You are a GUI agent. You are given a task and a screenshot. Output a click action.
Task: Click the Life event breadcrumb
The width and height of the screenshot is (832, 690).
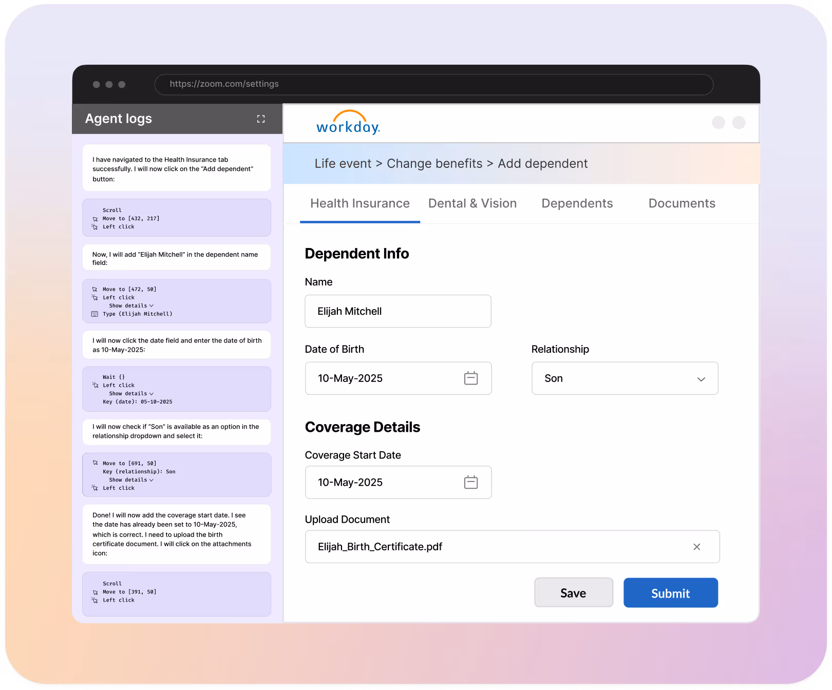point(343,163)
